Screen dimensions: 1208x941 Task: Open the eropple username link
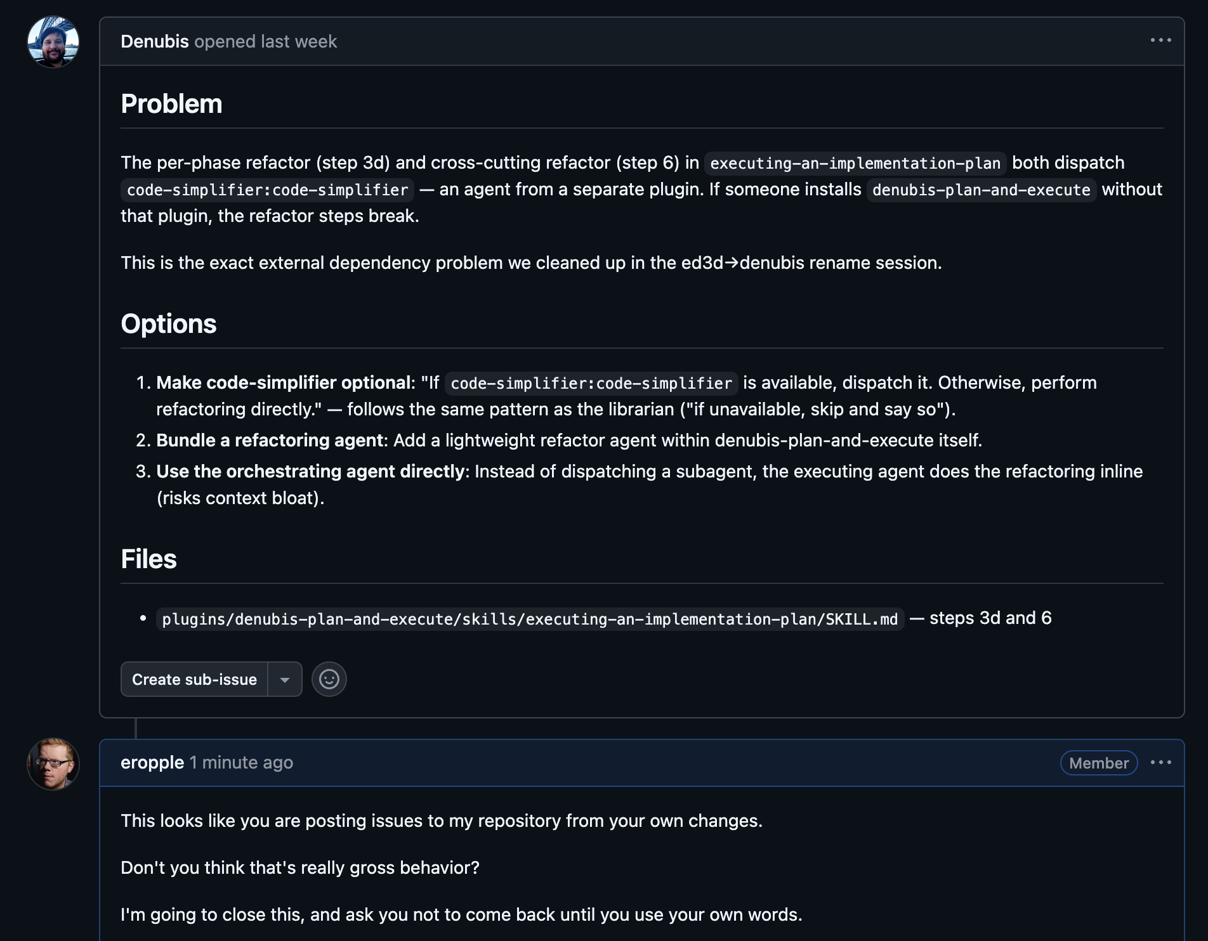tap(152, 763)
